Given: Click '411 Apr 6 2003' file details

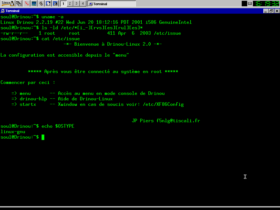Looking at the screenshot, I should click(129, 33).
